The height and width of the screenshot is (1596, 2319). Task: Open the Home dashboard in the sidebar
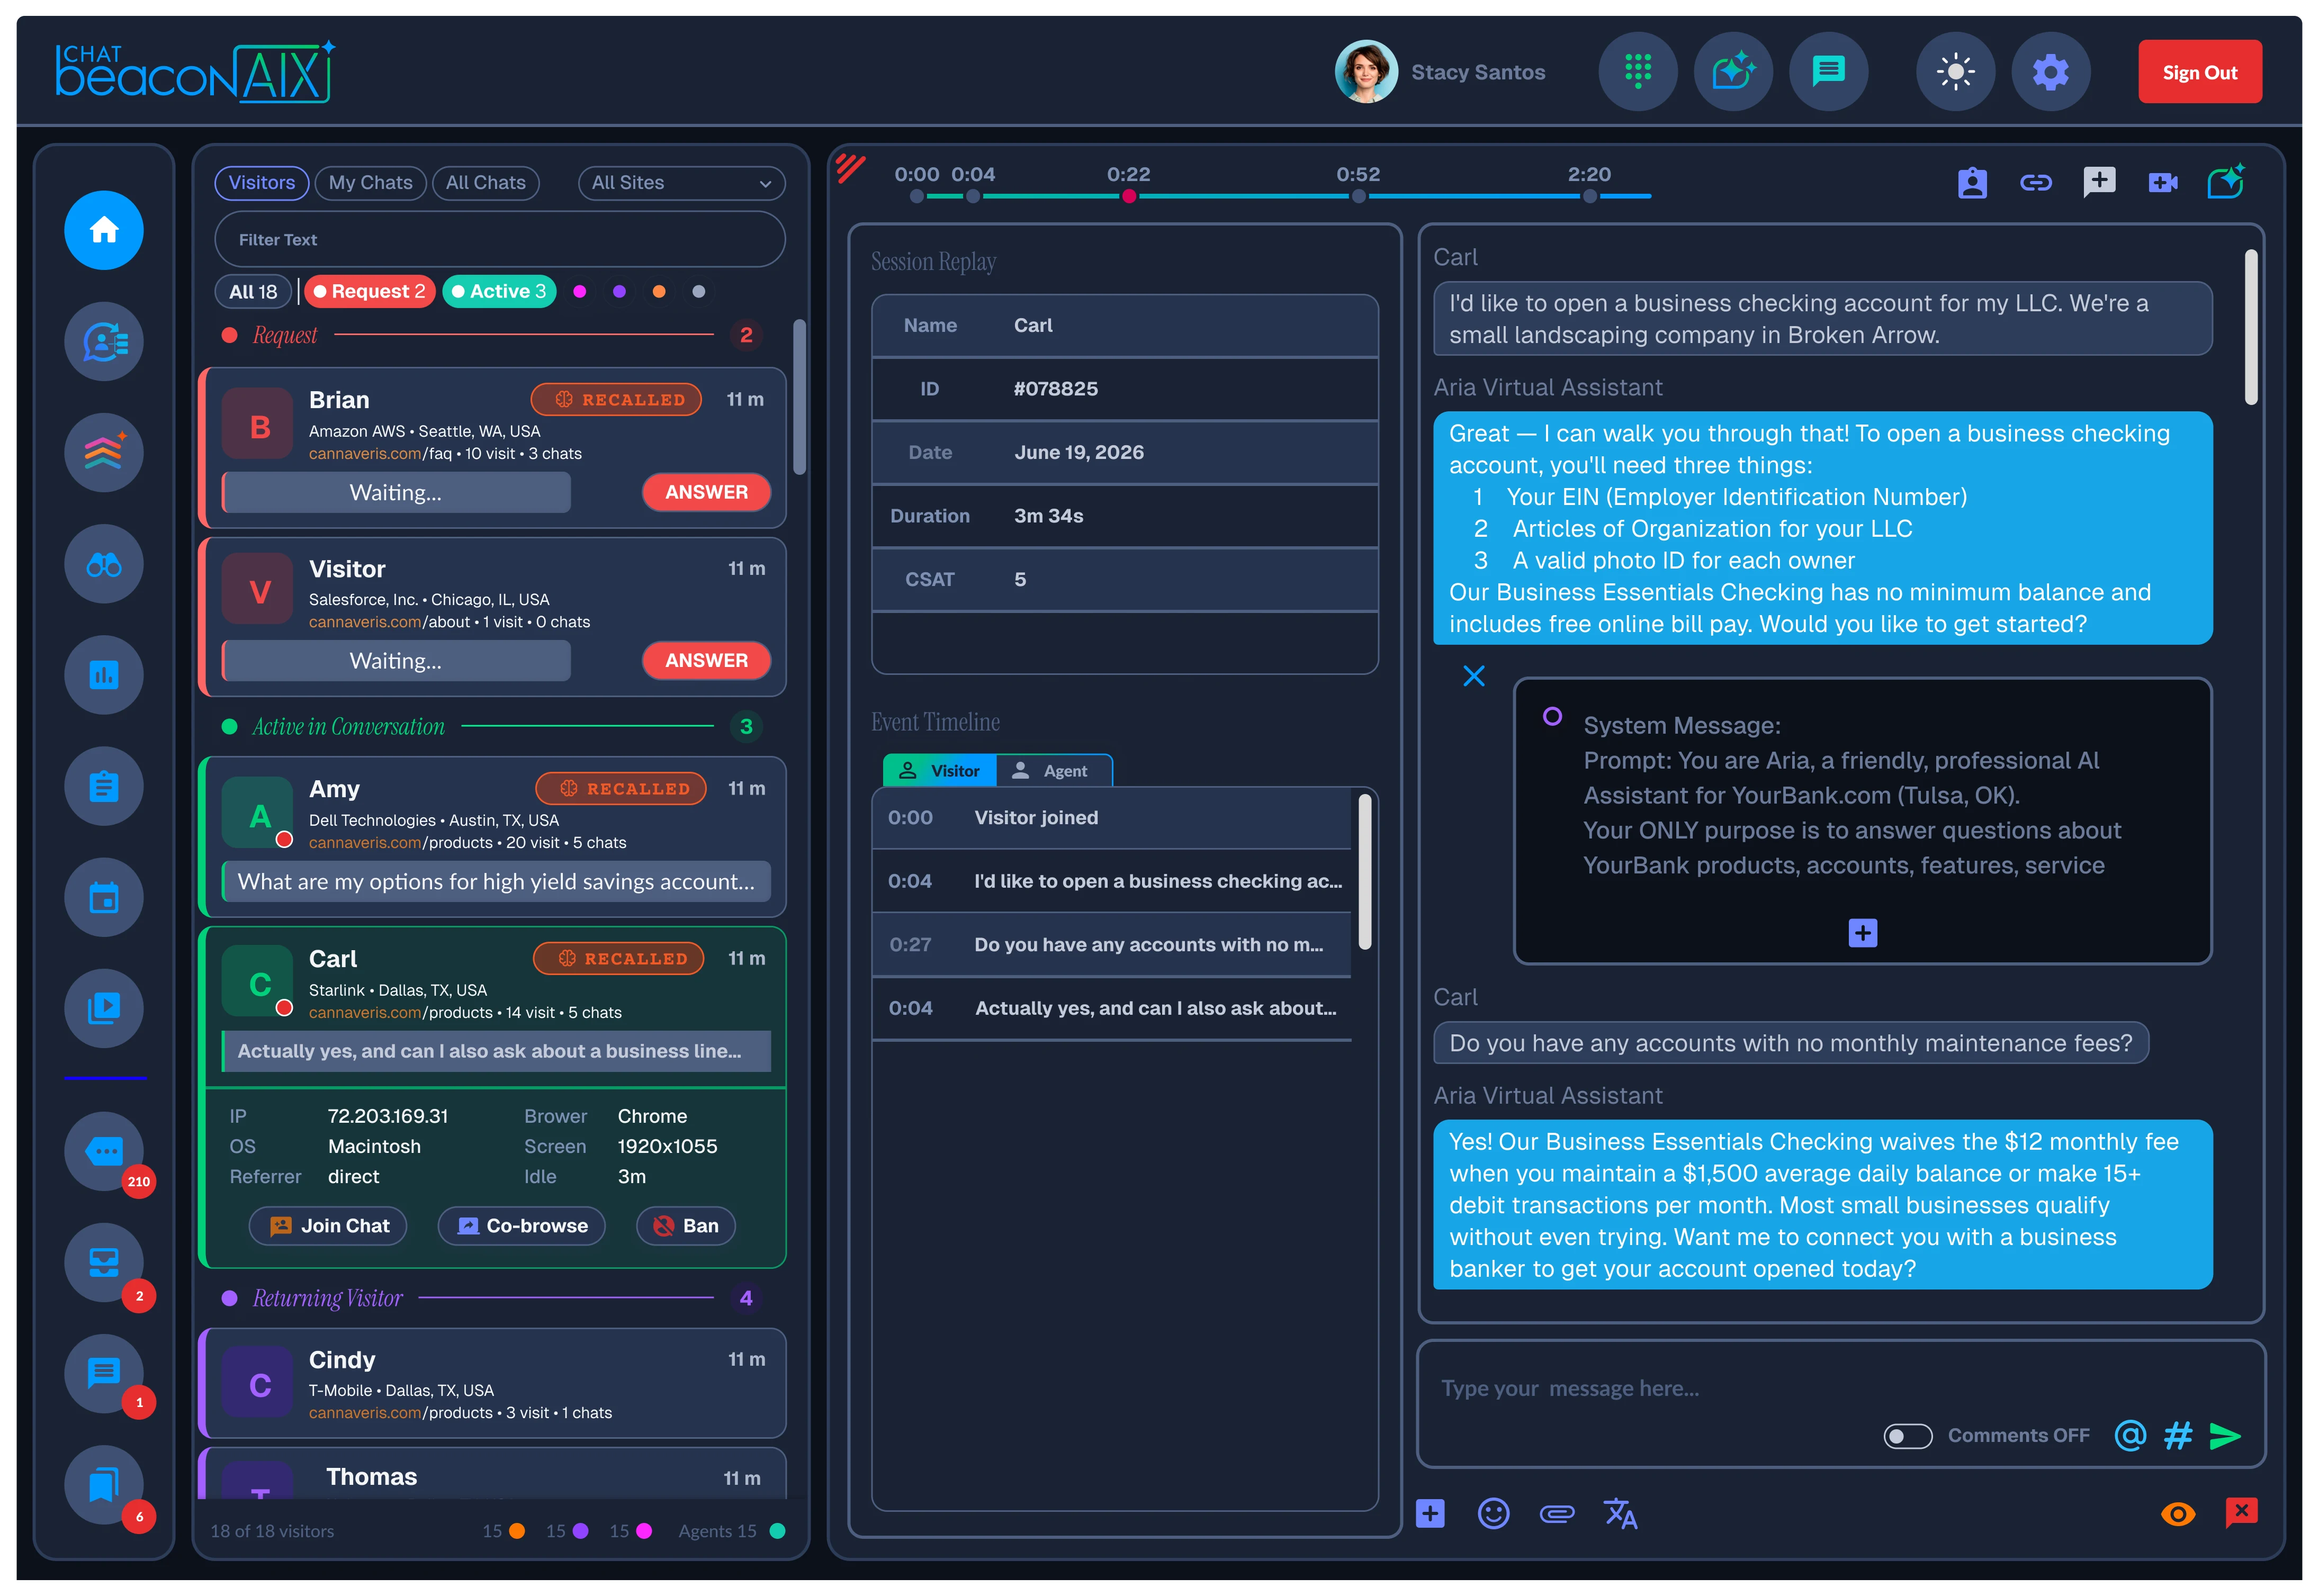coord(104,231)
